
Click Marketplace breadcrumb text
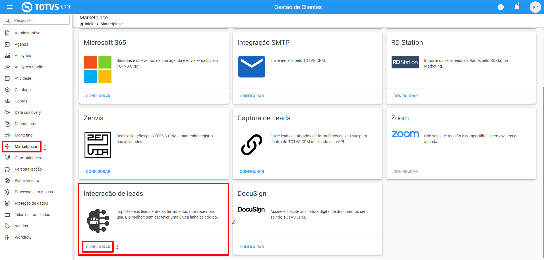tap(111, 24)
